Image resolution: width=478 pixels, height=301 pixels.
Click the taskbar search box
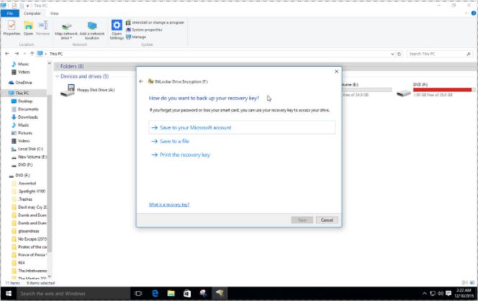tap(73, 293)
